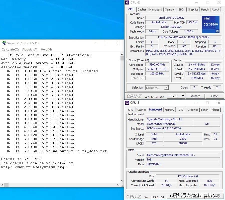Select SPD tab in lower CPU-Z window
225x200 pixels.
181,110
